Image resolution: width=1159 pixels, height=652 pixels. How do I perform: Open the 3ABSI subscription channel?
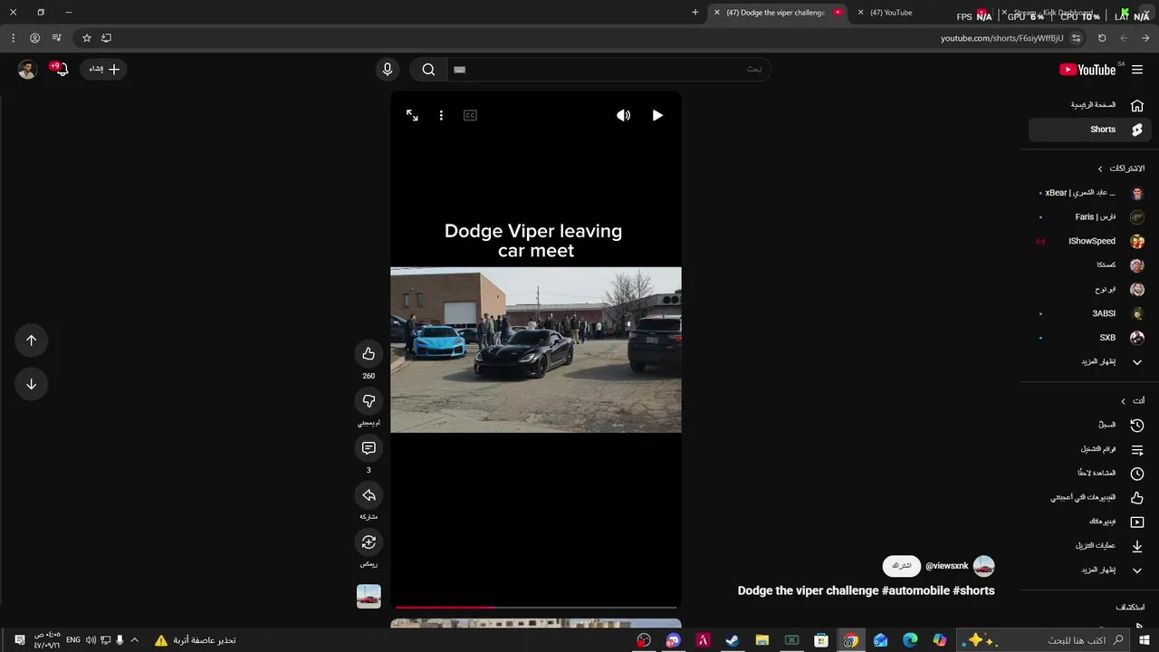[1090, 313]
